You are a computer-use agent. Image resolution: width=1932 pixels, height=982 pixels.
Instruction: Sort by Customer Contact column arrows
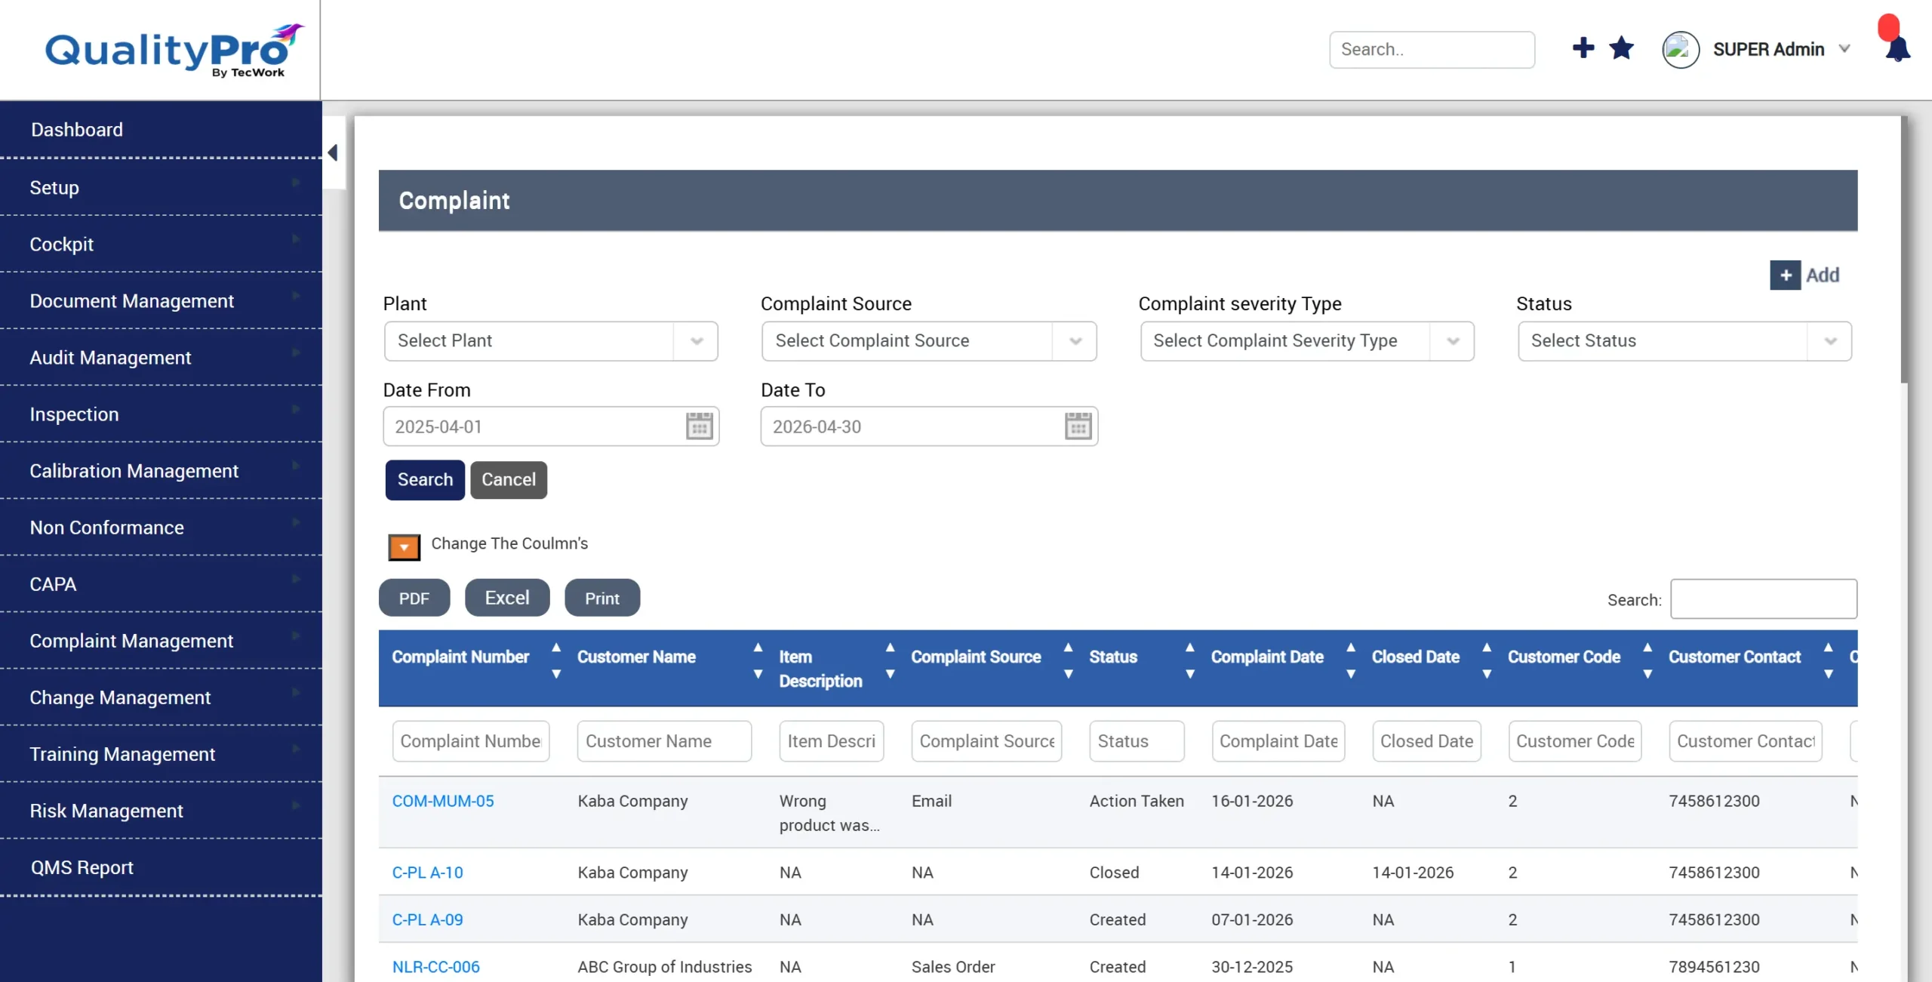(x=1828, y=660)
